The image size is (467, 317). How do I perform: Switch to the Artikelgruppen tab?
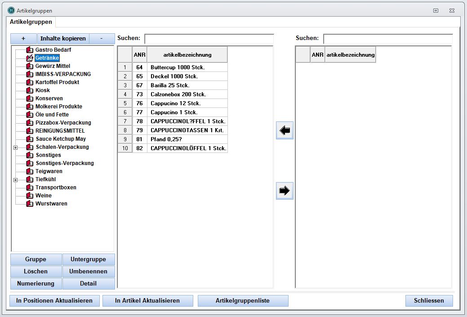pyautogui.click(x=31, y=22)
